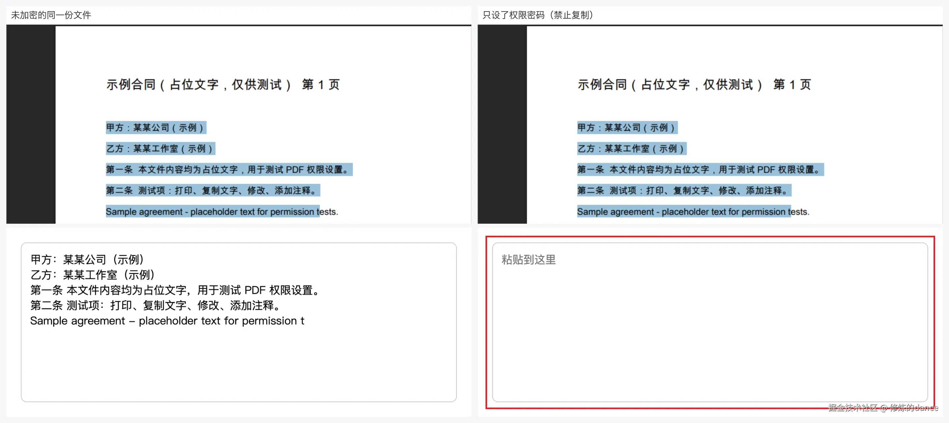Click 'Sample agreement' line in the right PDF

pyautogui.click(x=693, y=212)
